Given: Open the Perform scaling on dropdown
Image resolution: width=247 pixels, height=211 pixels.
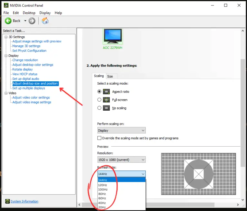Looking at the screenshot, I should coord(122,131).
